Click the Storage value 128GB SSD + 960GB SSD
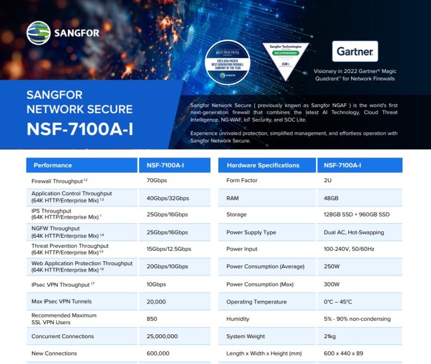This screenshot has width=431, height=364. (356, 215)
